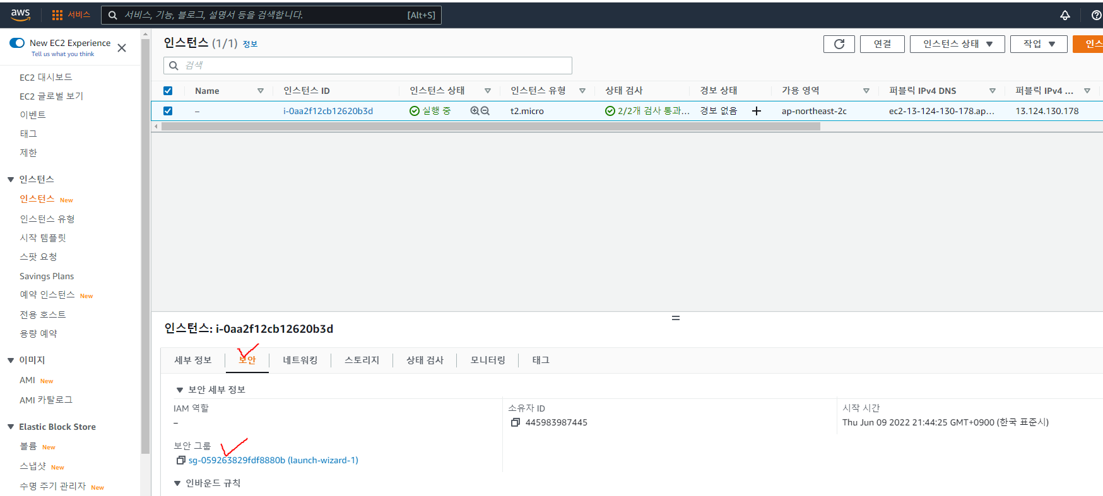Zoom out on the instance state icon

[485, 111]
